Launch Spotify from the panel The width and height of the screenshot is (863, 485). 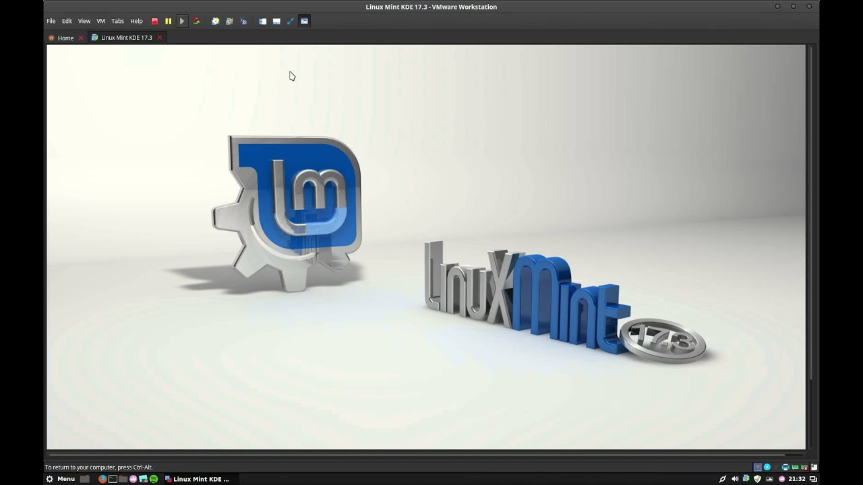coord(154,479)
